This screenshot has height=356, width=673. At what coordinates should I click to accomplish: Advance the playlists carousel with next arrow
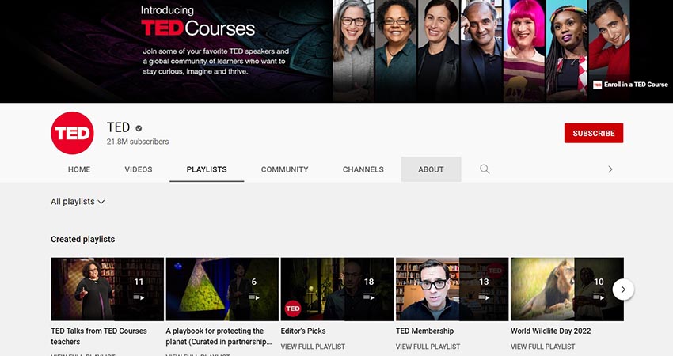click(x=623, y=290)
